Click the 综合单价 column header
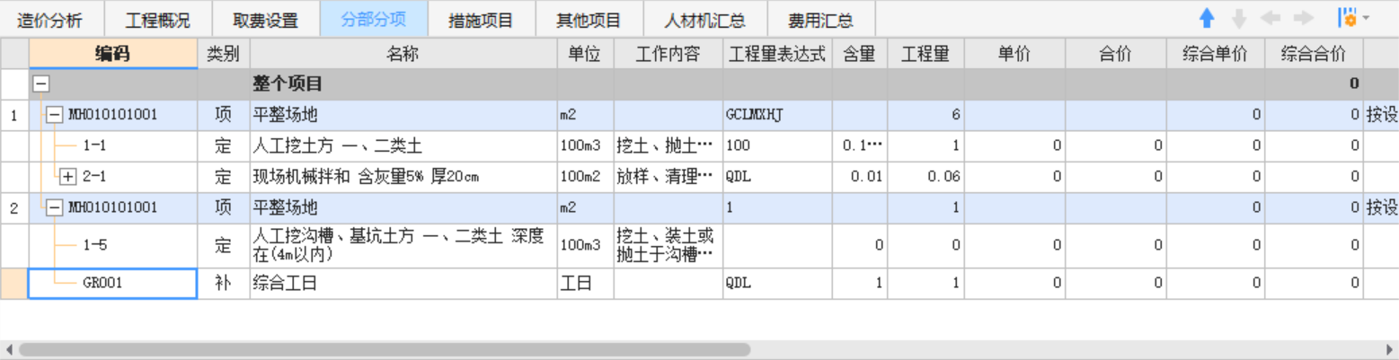The width and height of the screenshot is (1399, 360). (x=1215, y=54)
